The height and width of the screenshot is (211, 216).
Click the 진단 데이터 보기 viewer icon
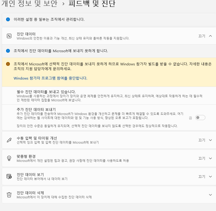[x=9, y=177]
